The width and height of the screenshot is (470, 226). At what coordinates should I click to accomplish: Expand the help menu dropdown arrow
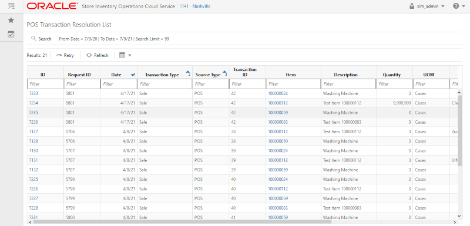464,6
